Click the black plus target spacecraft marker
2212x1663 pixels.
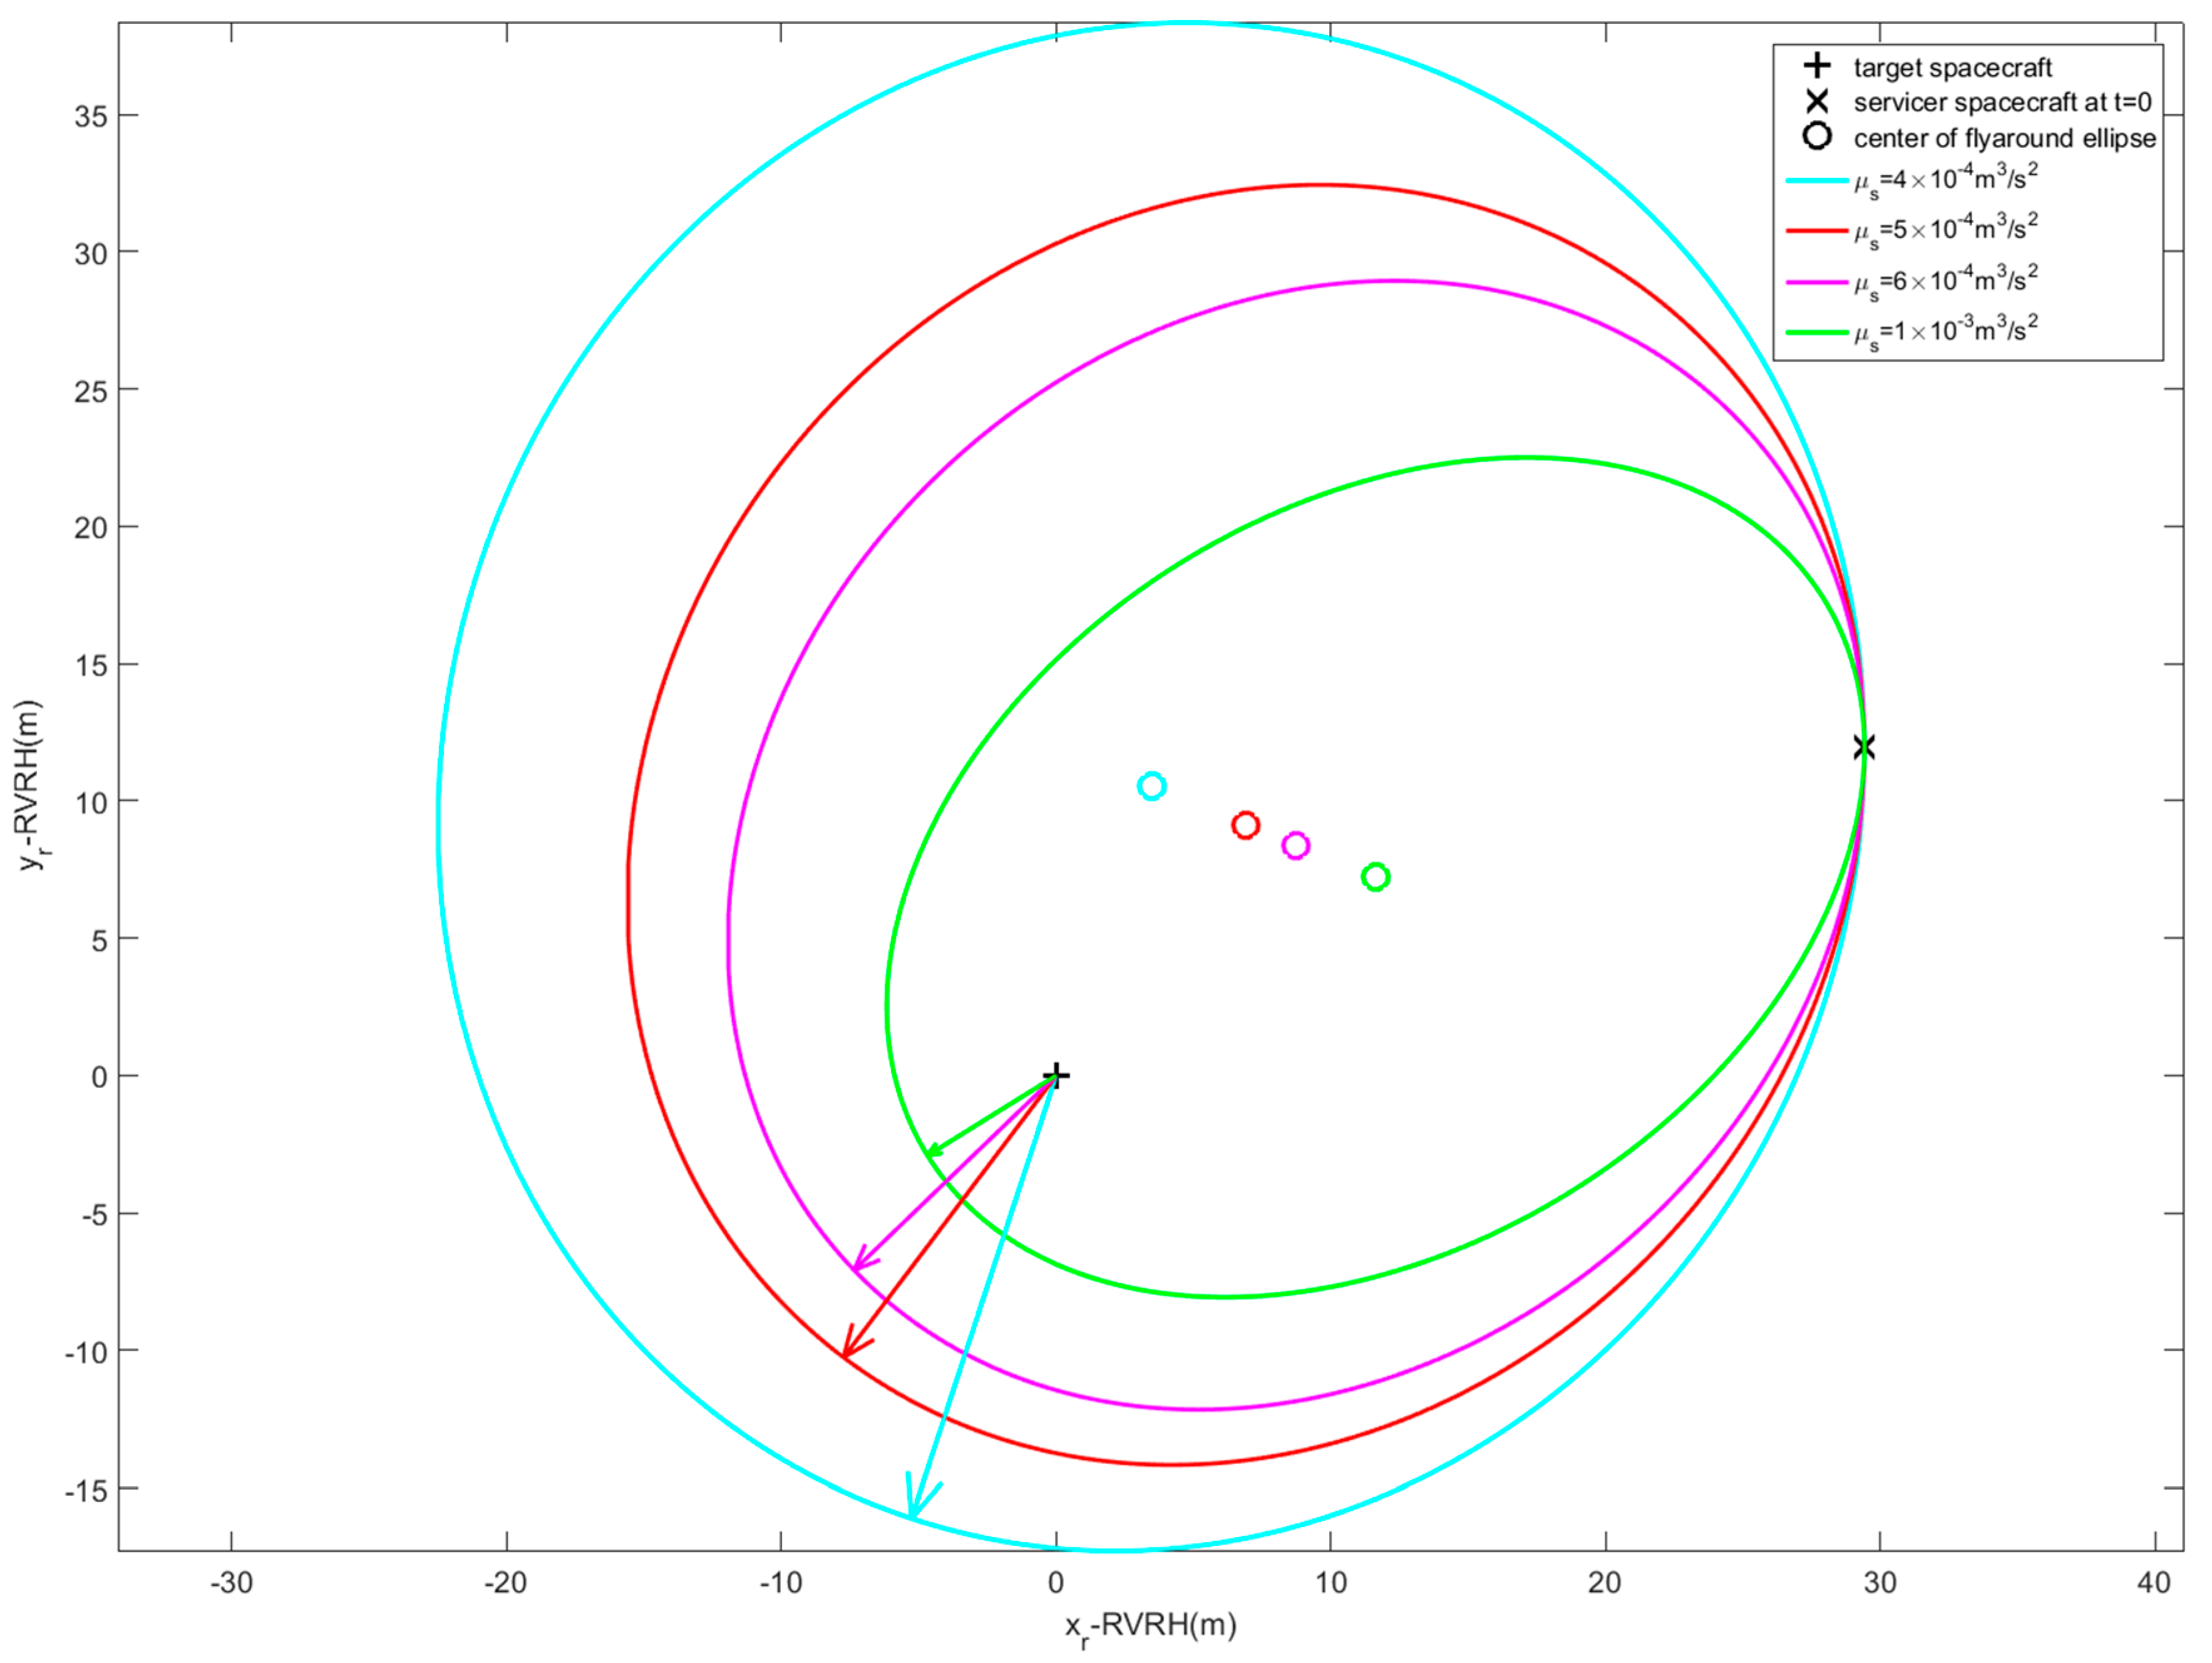(x=1056, y=1076)
